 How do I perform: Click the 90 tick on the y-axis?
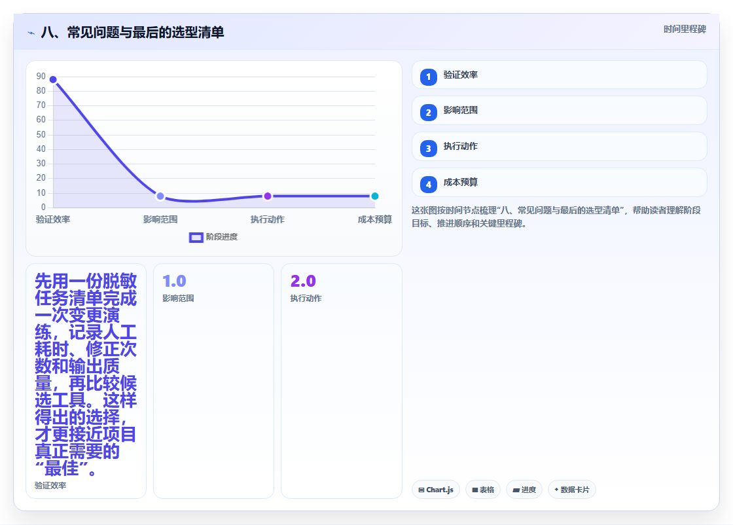pos(41,76)
